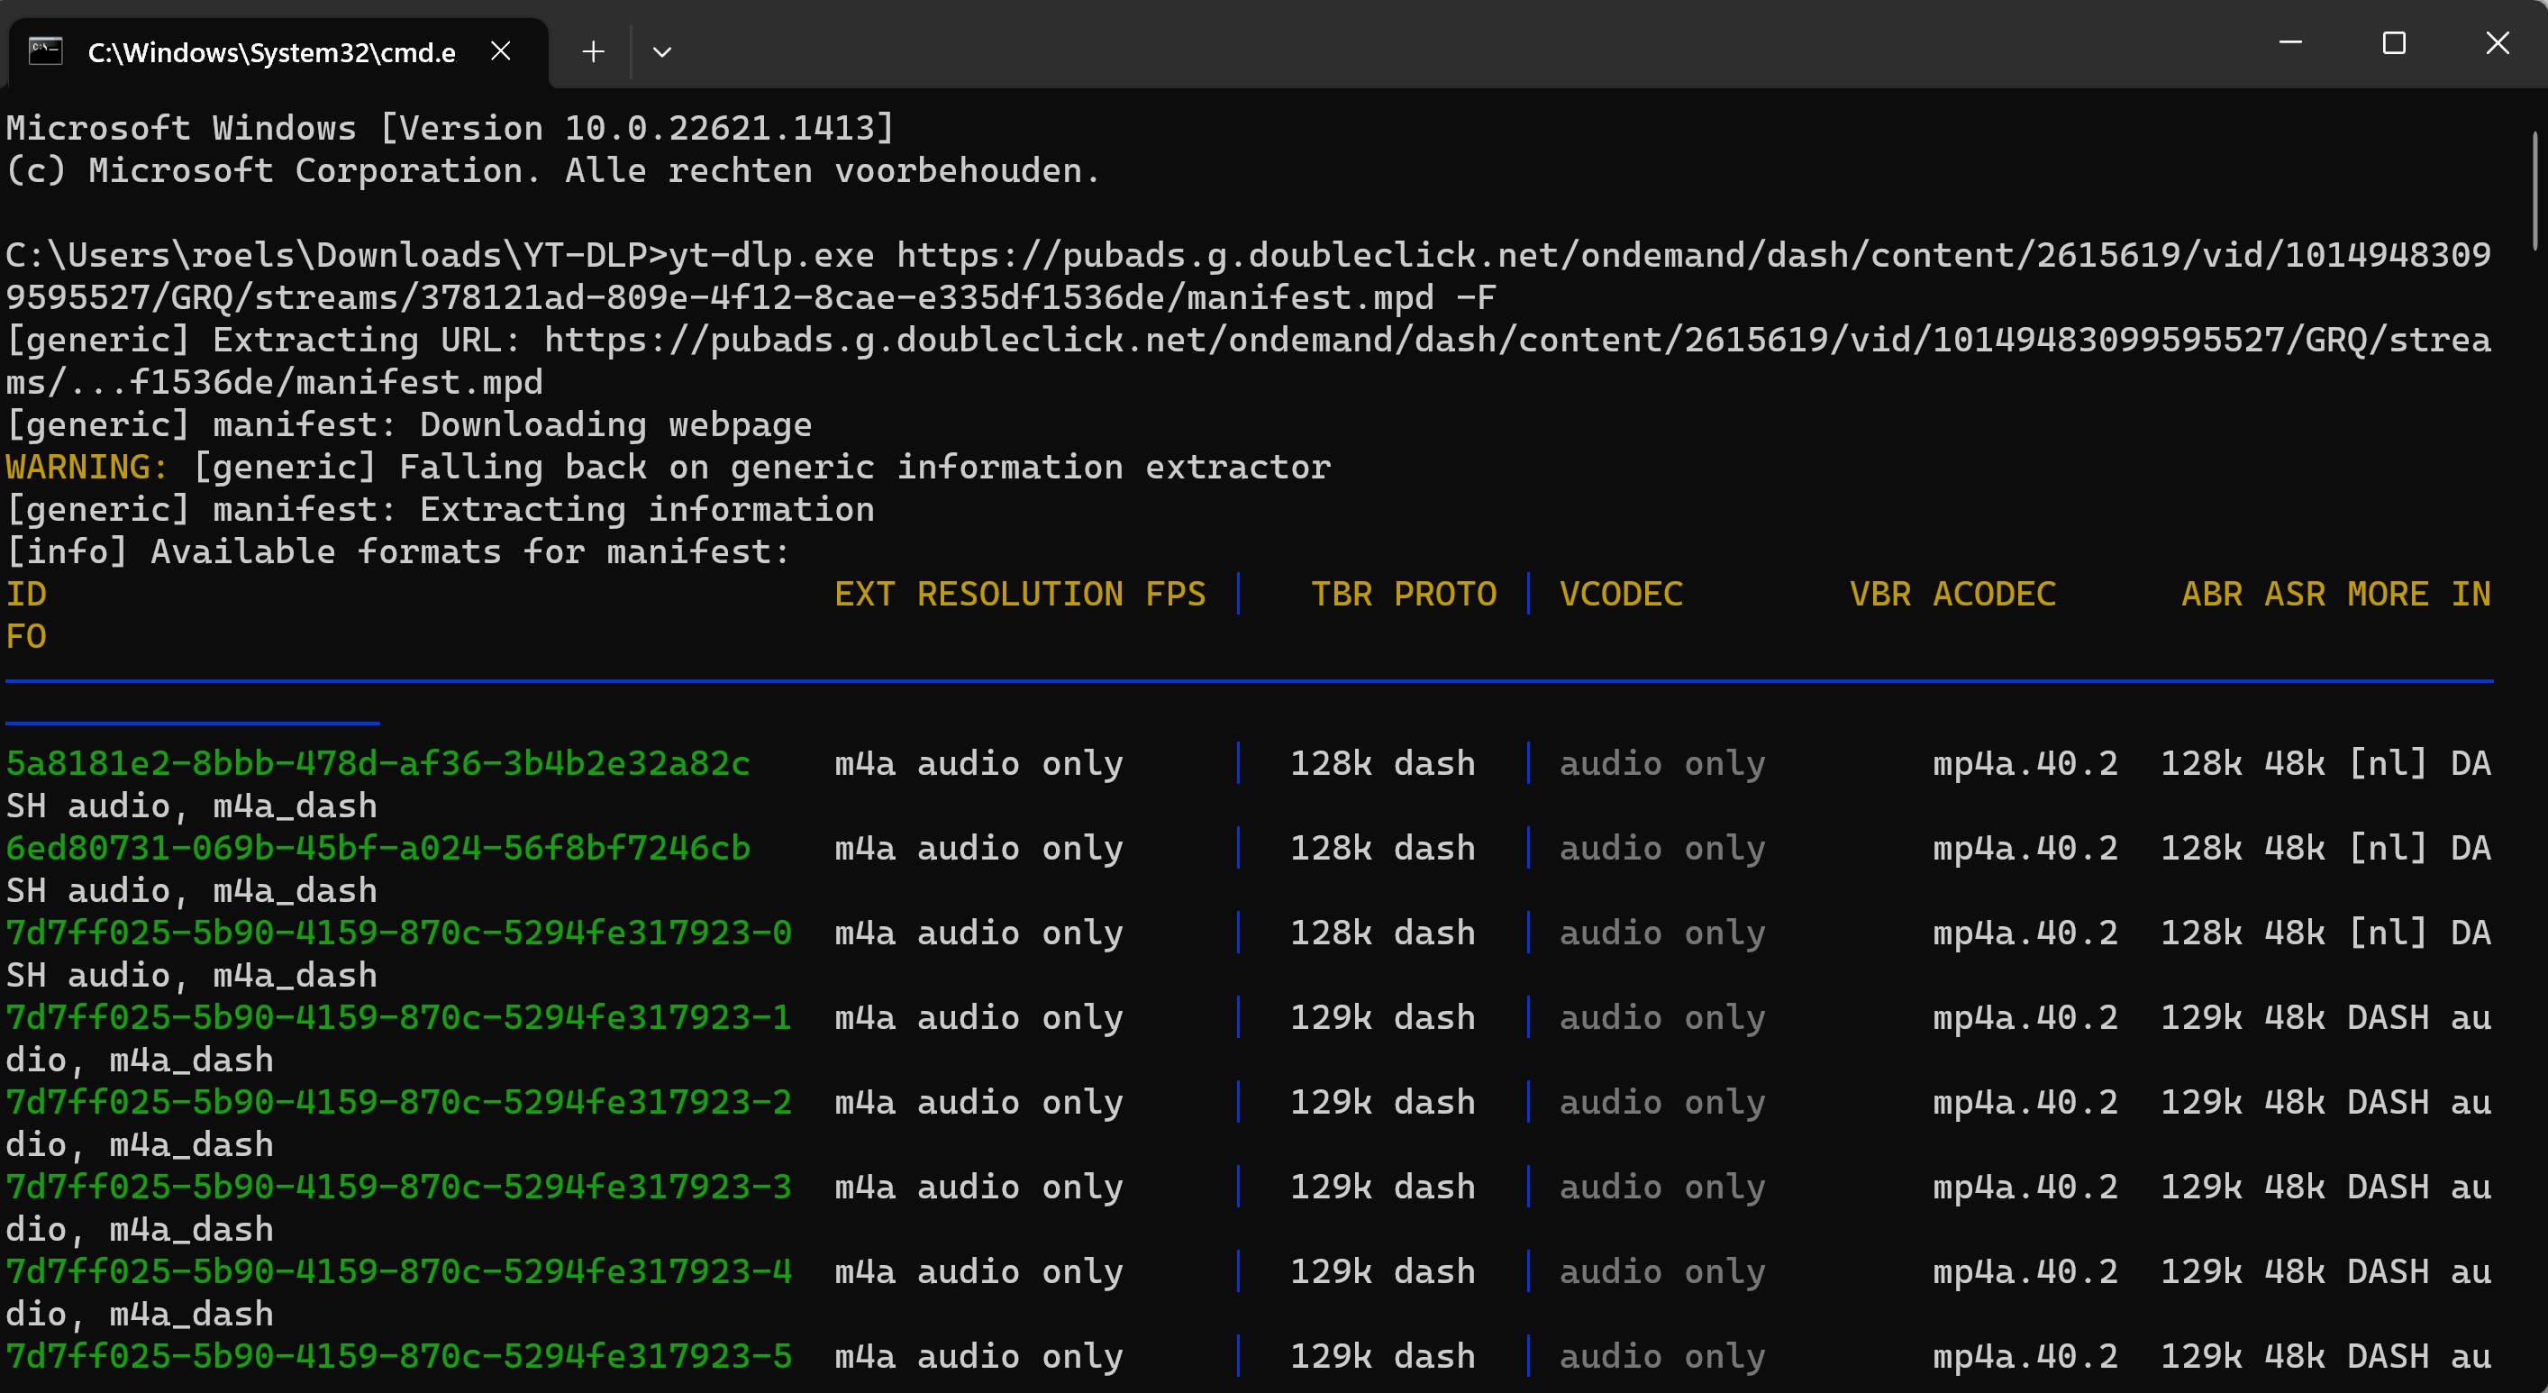Open the new tab profiles dropdown chevron
This screenshot has height=1393, width=2548.
tap(661, 51)
